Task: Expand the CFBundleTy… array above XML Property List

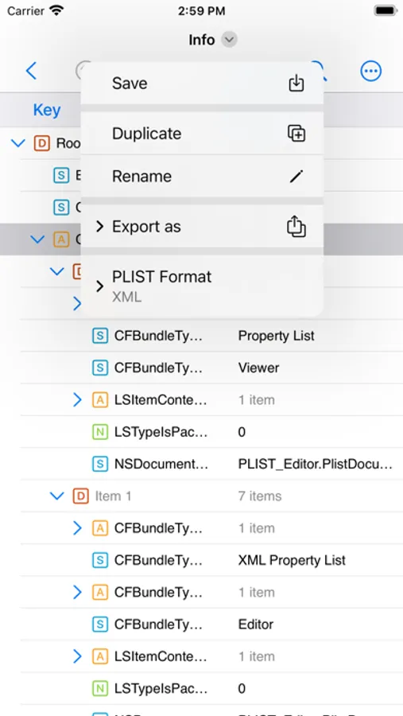Action: (77, 528)
